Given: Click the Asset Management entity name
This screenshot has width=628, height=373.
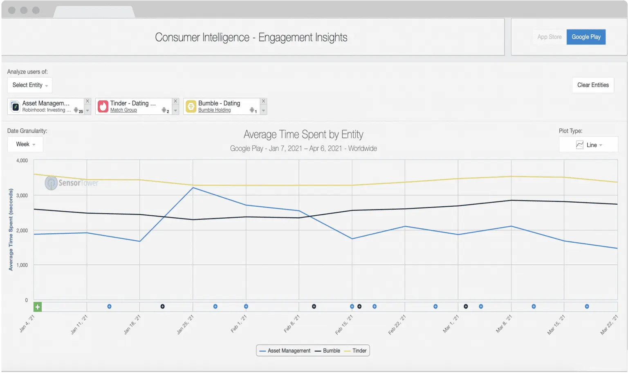Looking at the screenshot, I should (x=46, y=103).
